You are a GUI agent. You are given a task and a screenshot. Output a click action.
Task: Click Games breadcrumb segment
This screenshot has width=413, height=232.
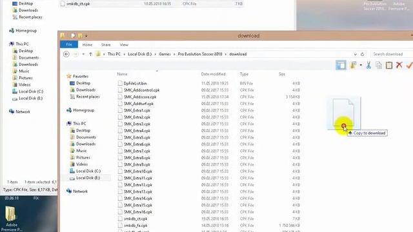(x=165, y=54)
